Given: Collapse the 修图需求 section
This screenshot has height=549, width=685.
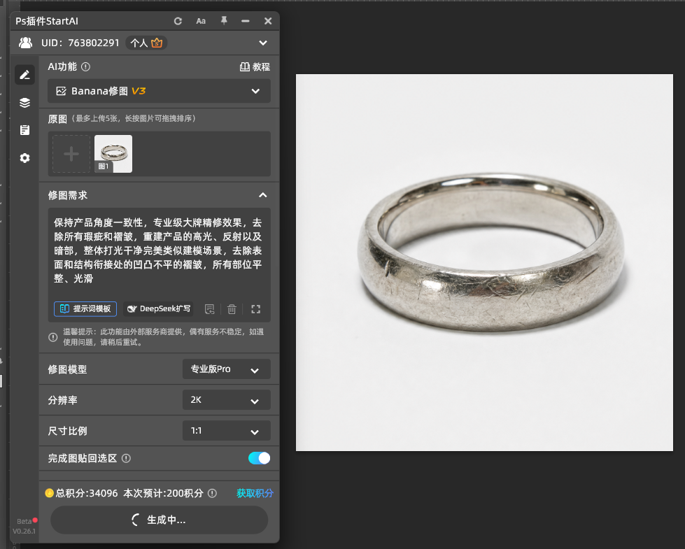Looking at the screenshot, I should 263,195.
